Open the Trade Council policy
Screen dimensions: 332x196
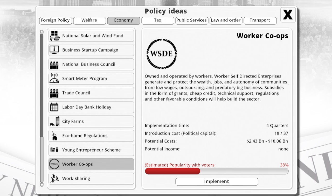pos(91,93)
